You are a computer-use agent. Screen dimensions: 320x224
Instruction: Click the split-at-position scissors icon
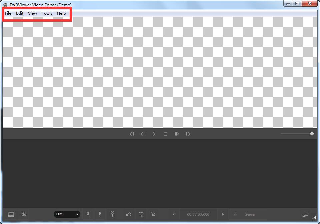tap(112, 214)
